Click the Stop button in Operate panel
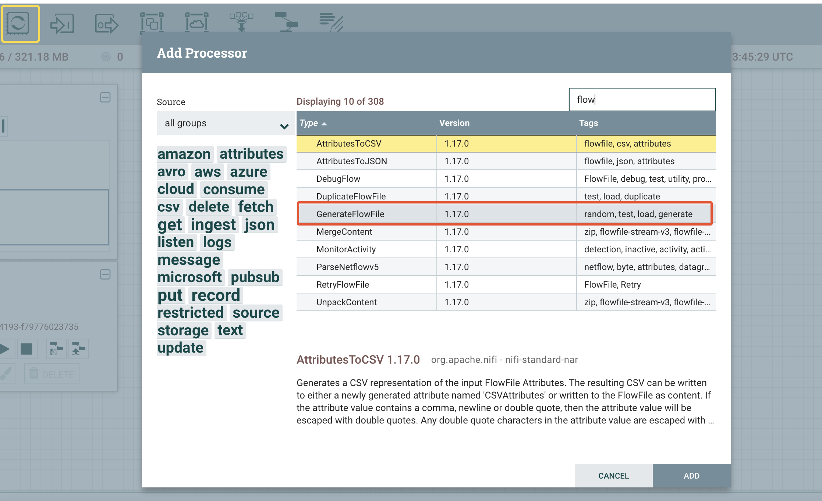The width and height of the screenshot is (822, 501). click(26, 349)
